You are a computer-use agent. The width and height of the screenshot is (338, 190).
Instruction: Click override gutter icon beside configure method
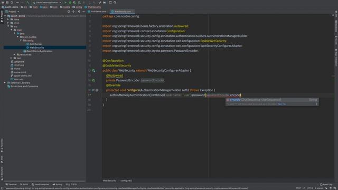tap(93, 90)
